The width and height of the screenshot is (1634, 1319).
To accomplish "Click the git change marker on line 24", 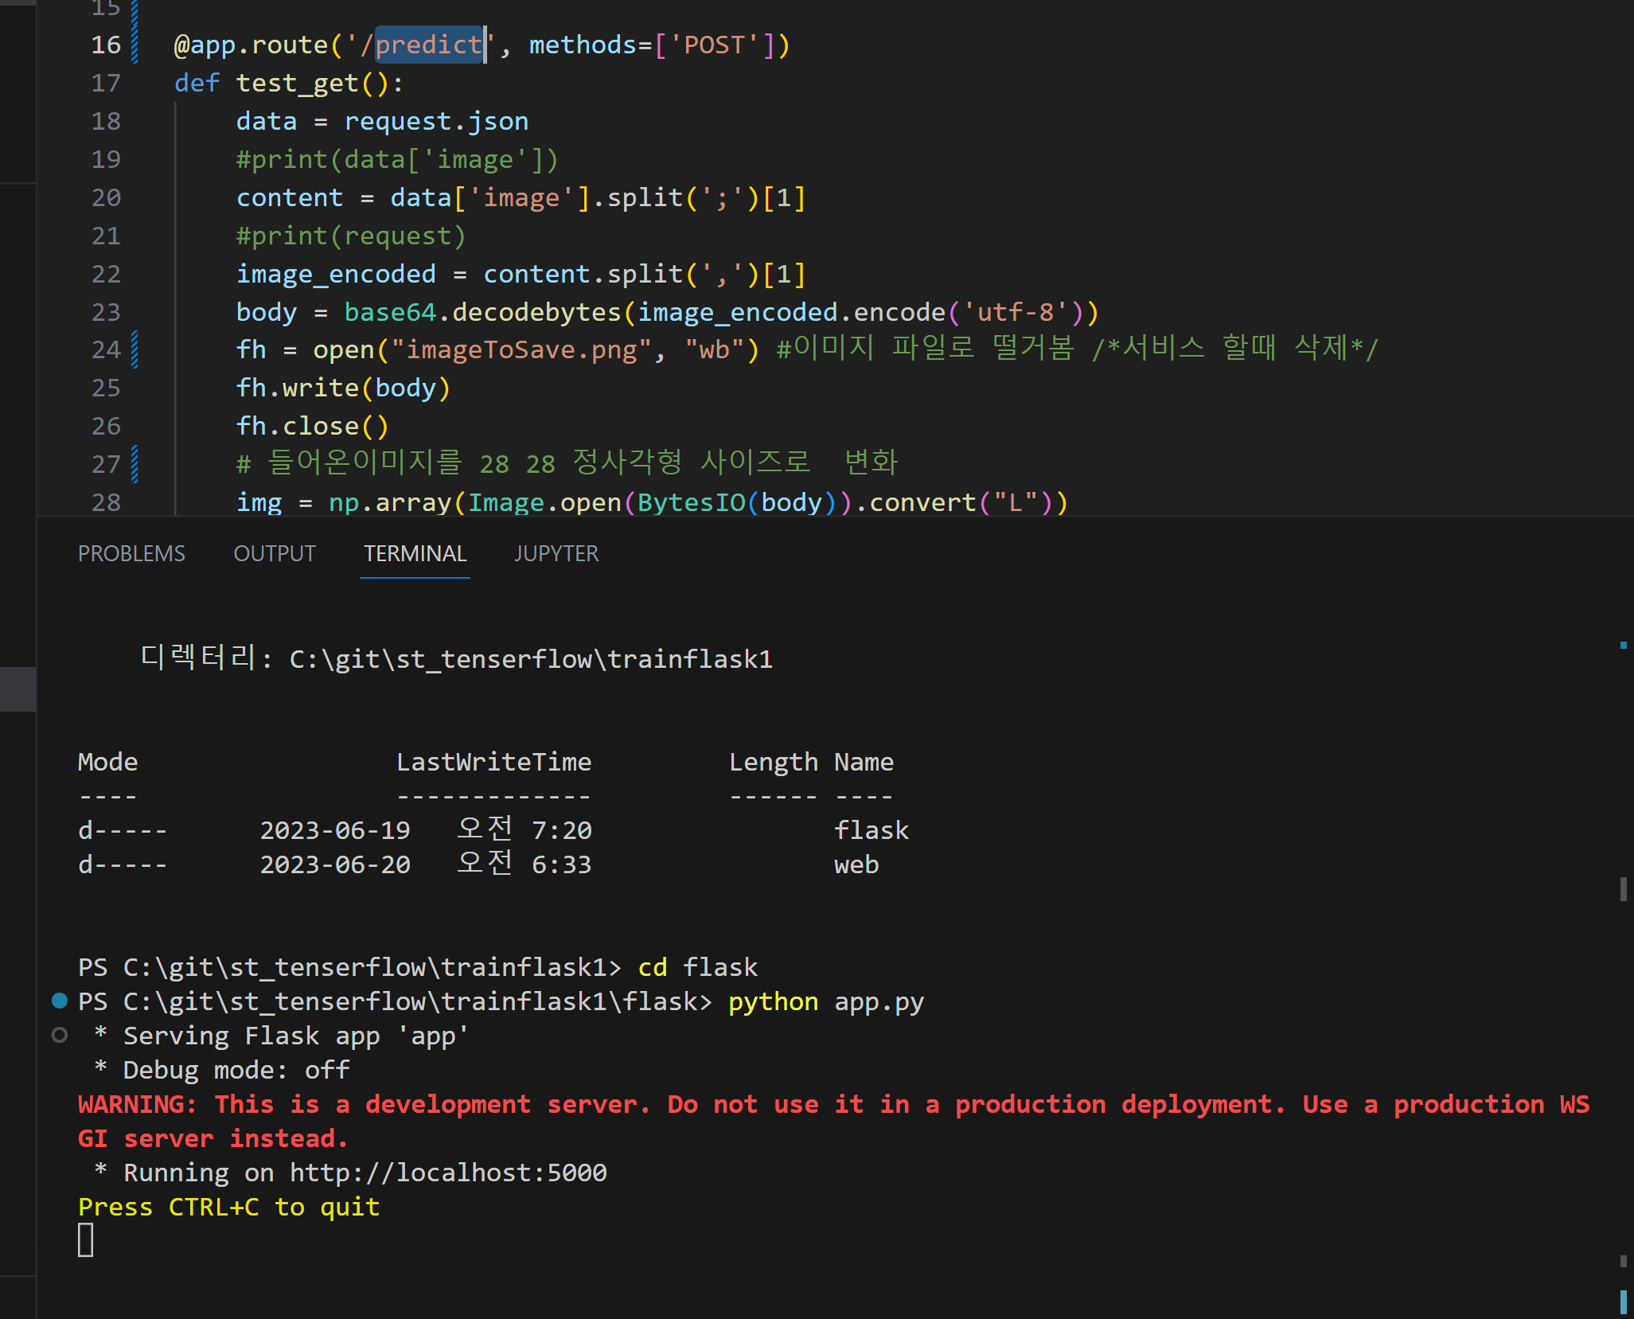I will click(135, 349).
